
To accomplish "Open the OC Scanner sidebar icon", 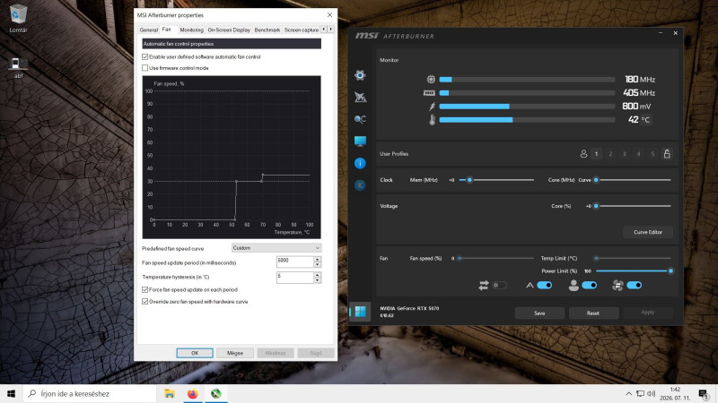I will pyautogui.click(x=360, y=119).
